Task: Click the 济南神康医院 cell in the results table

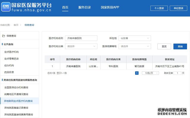Action: point(73,66)
